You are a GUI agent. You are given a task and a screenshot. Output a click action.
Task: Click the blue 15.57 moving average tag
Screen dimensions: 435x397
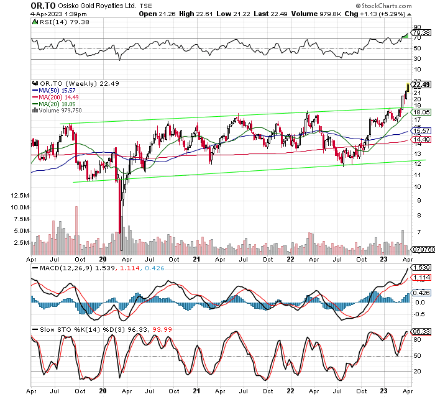pos(421,131)
